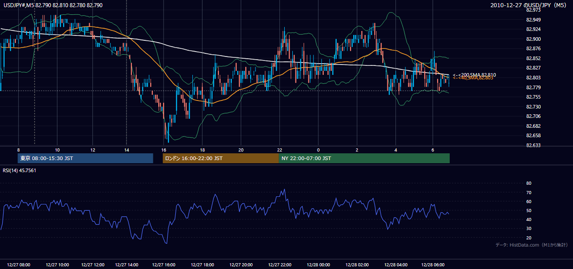Open the HistData.com data credit text
This screenshot has height=269, width=573.
[532, 245]
